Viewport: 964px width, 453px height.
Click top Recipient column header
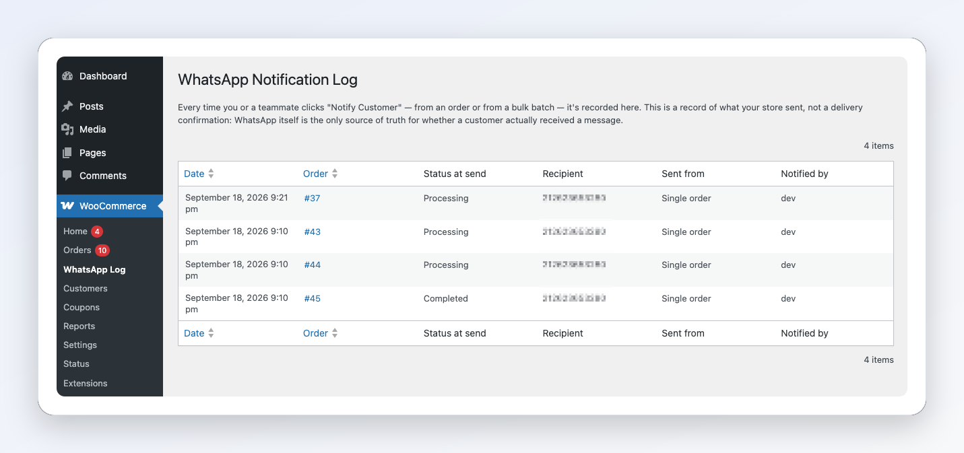563,174
